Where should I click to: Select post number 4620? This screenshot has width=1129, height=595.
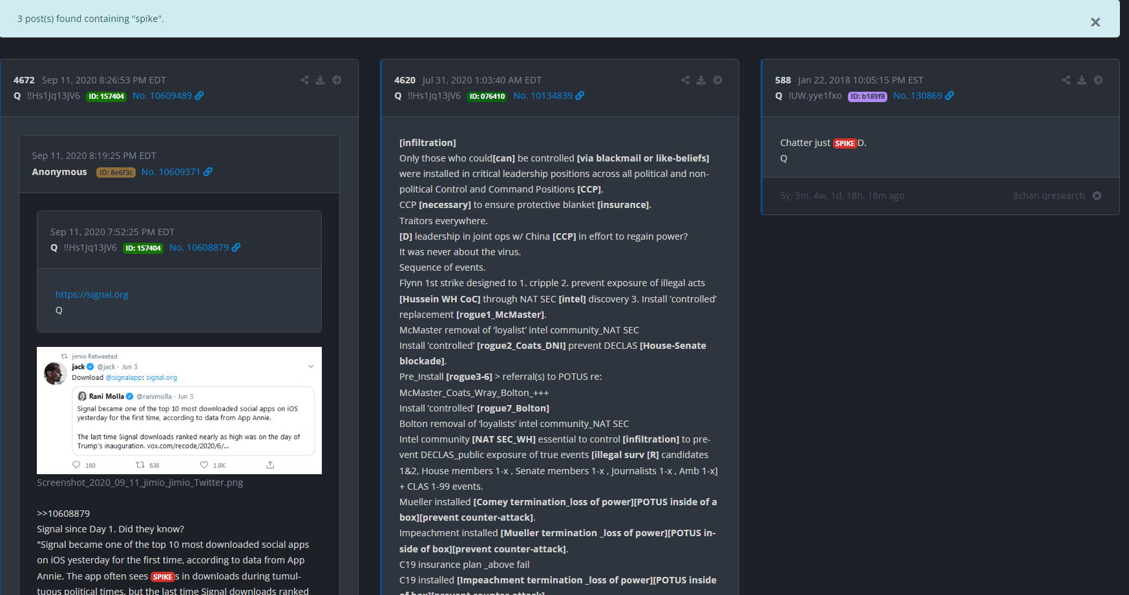405,80
